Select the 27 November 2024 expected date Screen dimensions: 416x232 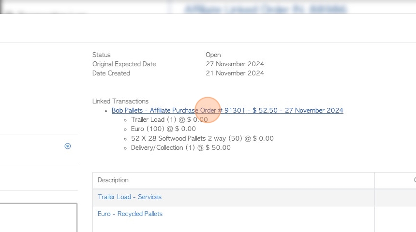coord(235,64)
